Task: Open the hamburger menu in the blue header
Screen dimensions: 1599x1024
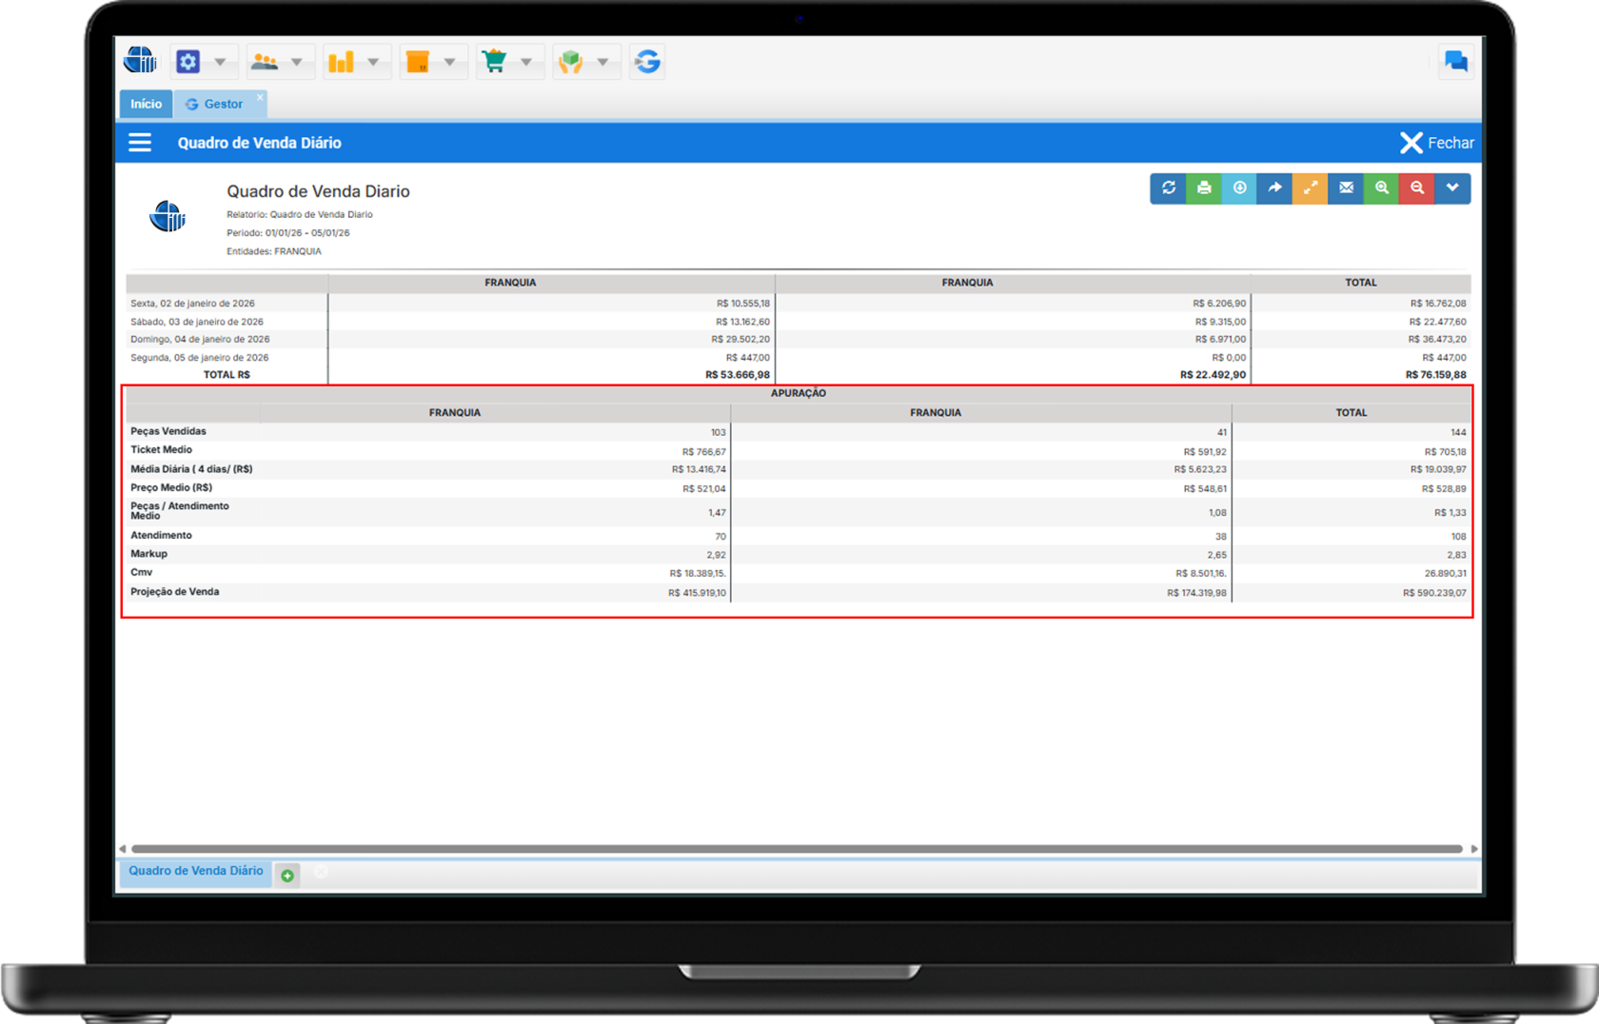Action: point(140,143)
